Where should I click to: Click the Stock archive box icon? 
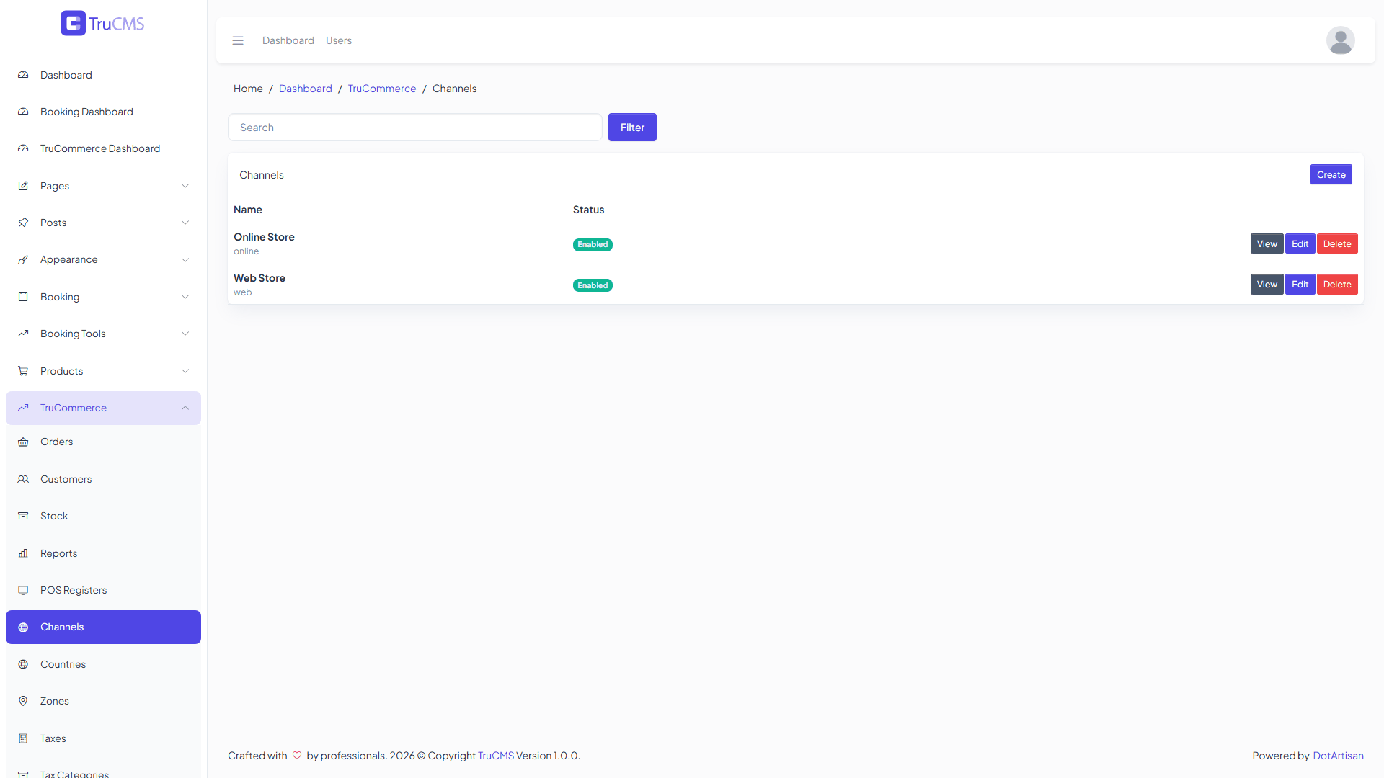pyautogui.click(x=23, y=516)
